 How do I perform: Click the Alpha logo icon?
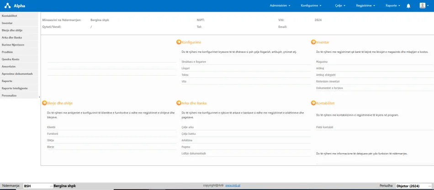point(7,5)
